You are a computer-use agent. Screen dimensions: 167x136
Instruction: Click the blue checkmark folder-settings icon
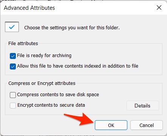[12, 27]
